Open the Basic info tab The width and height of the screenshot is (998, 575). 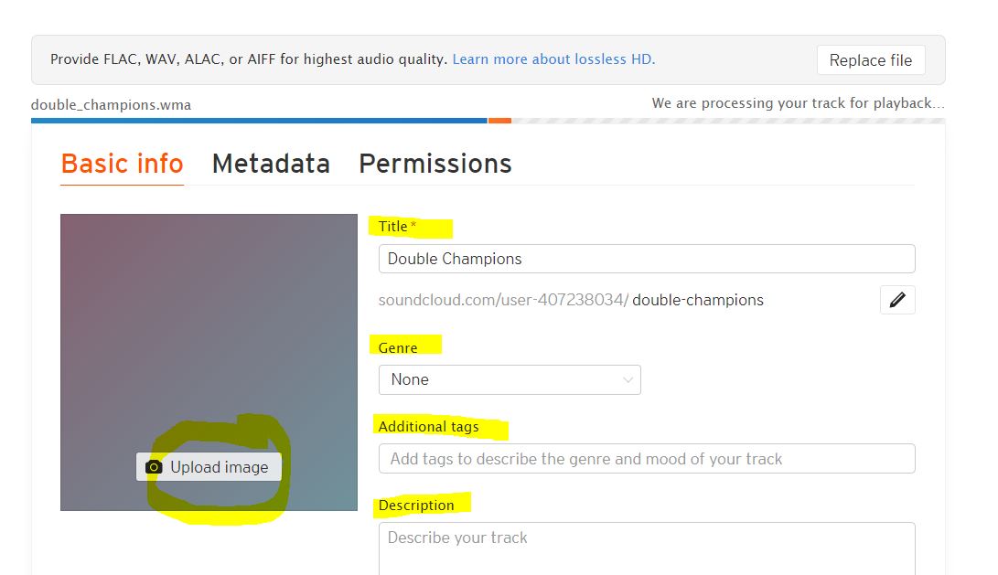point(123,164)
